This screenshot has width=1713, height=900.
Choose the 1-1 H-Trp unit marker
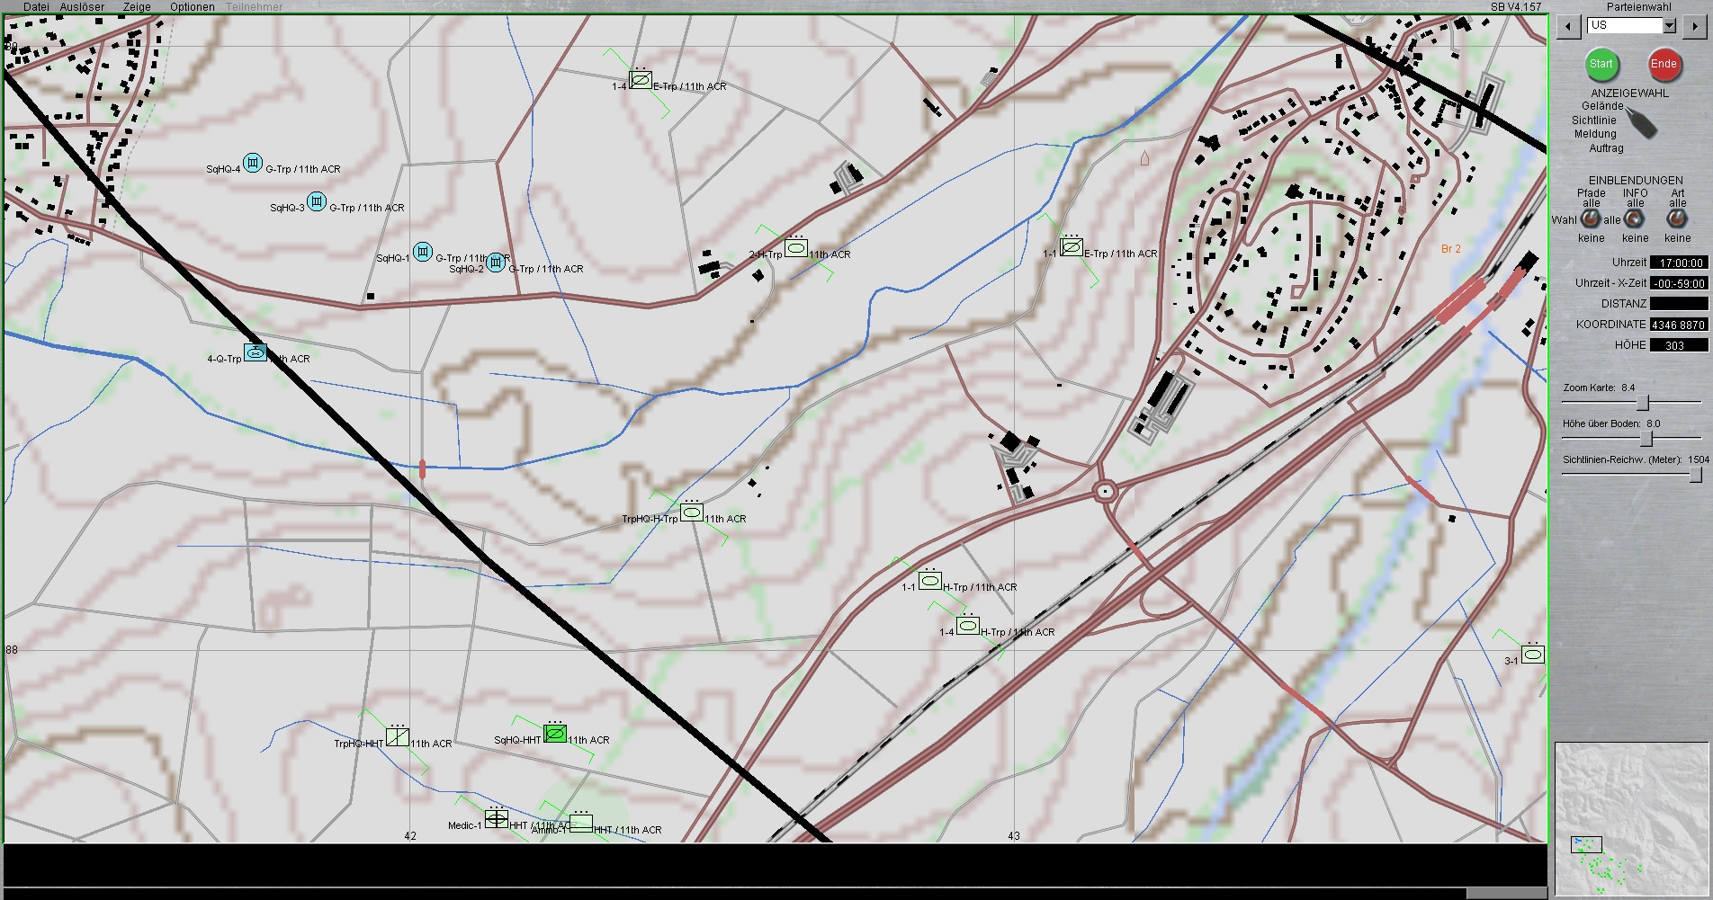pyautogui.click(x=930, y=580)
